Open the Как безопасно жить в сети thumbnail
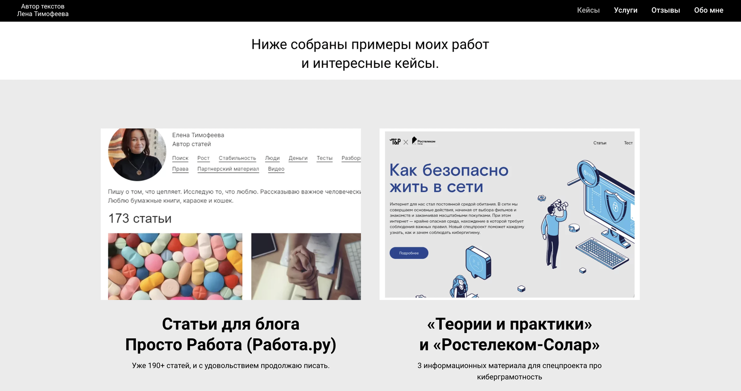 coord(510,214)
